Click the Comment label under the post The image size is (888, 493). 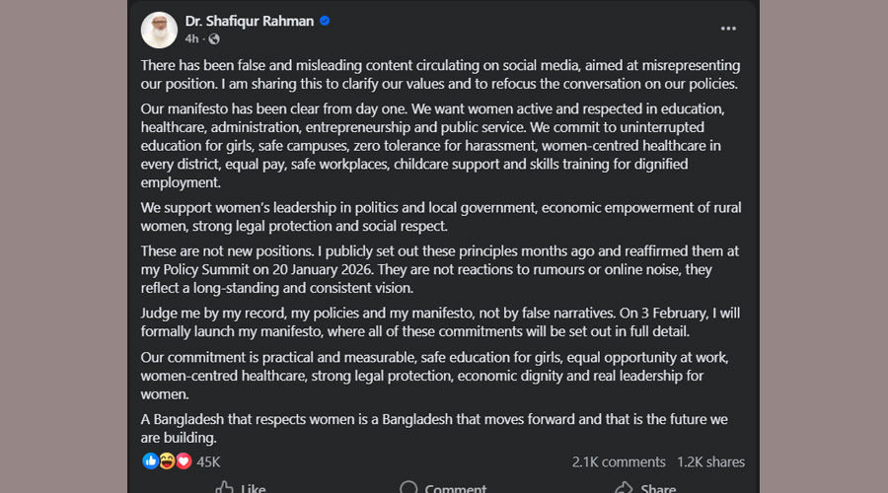[456, 488]
